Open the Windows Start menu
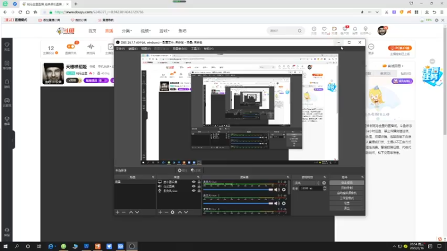The height and width of the screenshot is (251, 447). click(6, 247)
